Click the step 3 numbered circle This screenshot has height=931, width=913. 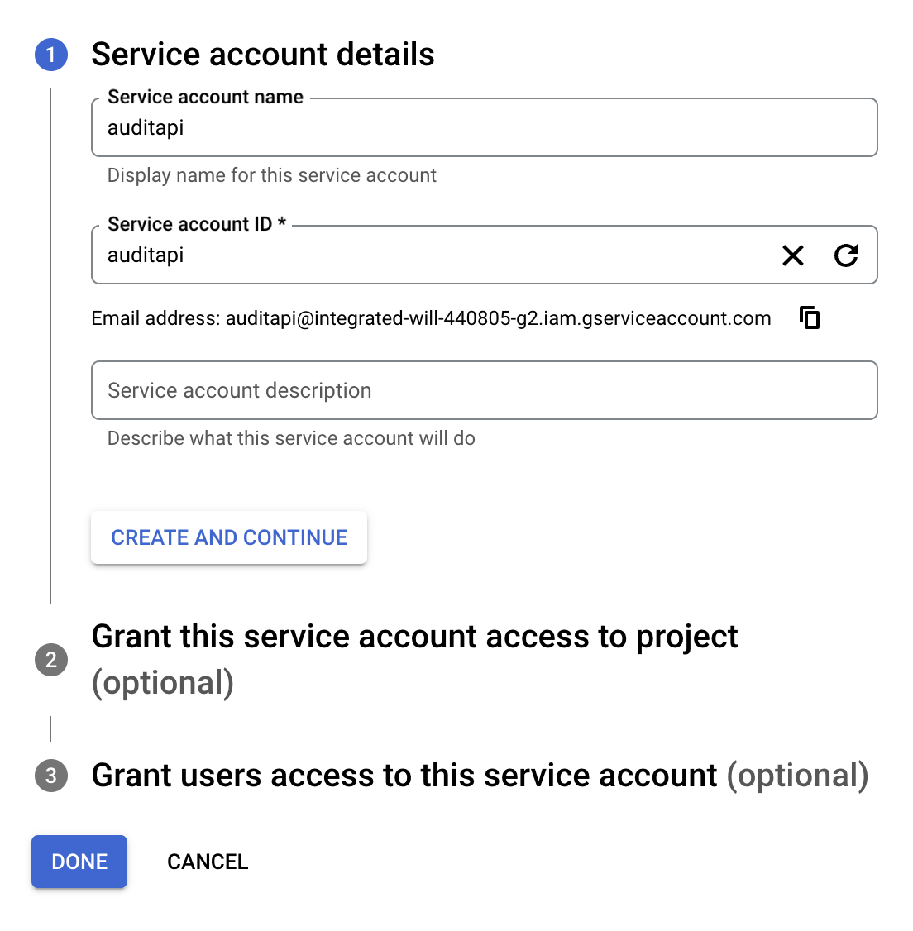click(x=51, y=776)
